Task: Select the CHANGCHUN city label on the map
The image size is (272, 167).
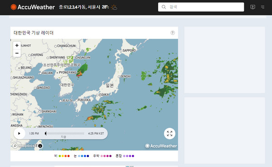Action: (x=66, y=46)
